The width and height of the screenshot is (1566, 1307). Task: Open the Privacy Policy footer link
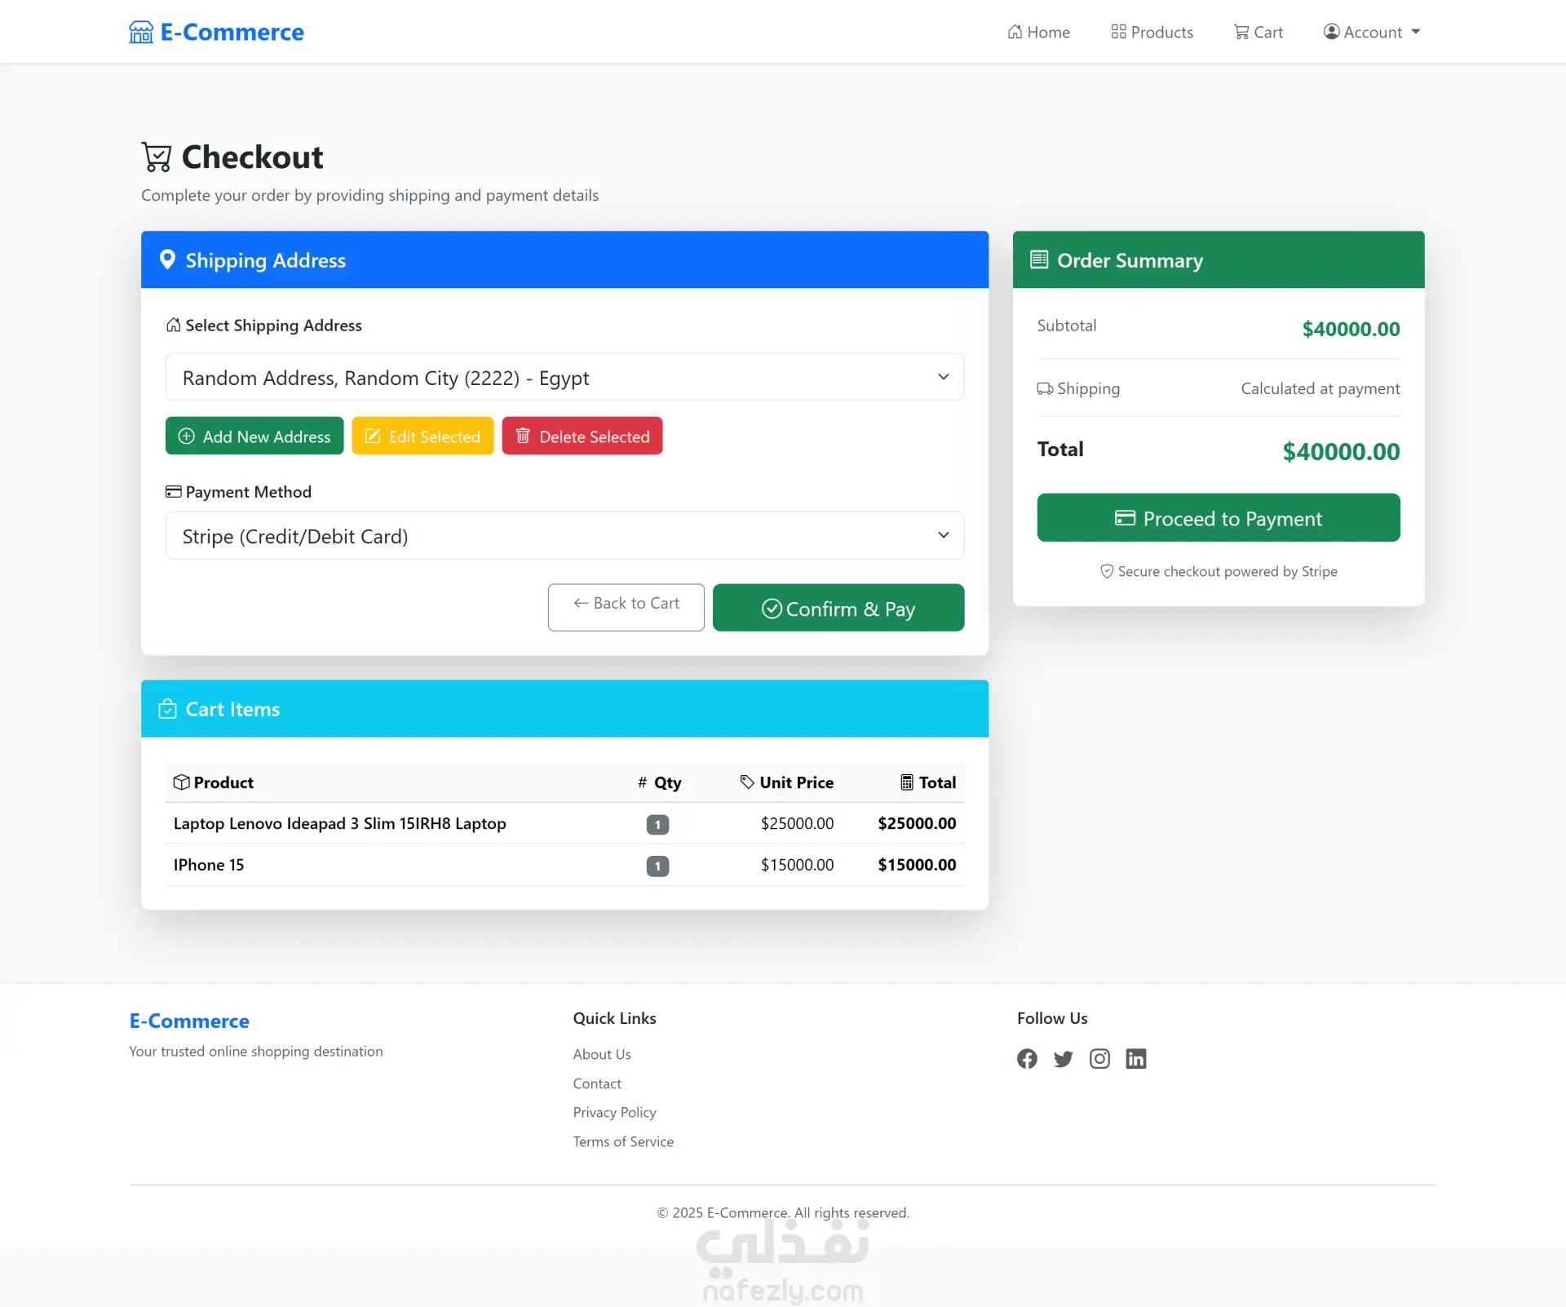click(614, 1112)
